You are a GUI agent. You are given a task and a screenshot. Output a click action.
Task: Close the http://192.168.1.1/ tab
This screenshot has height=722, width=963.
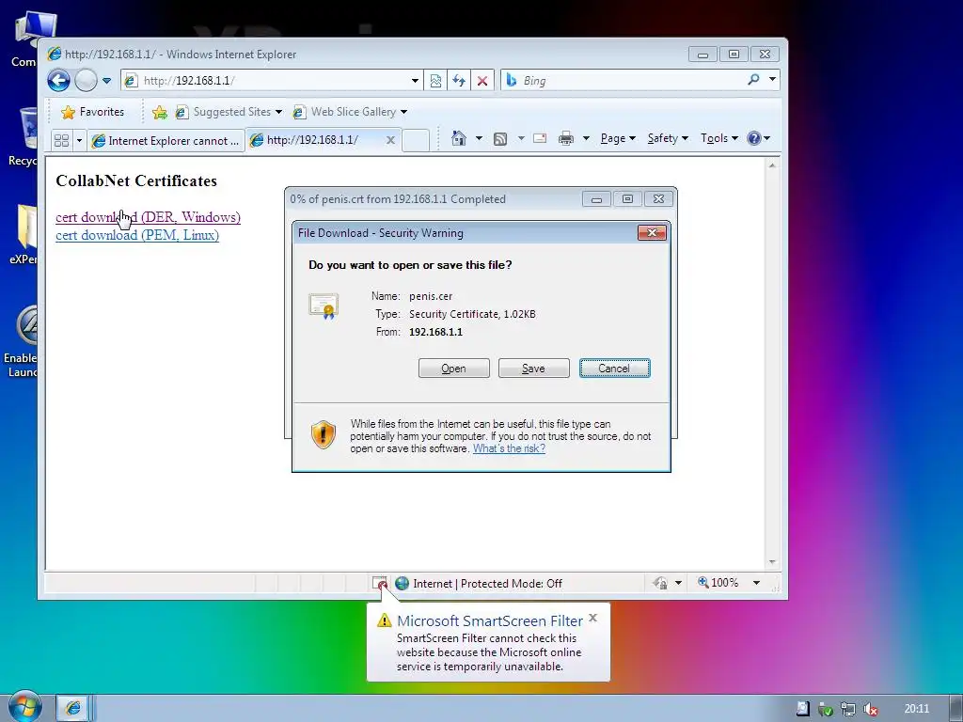coord(390,140)
